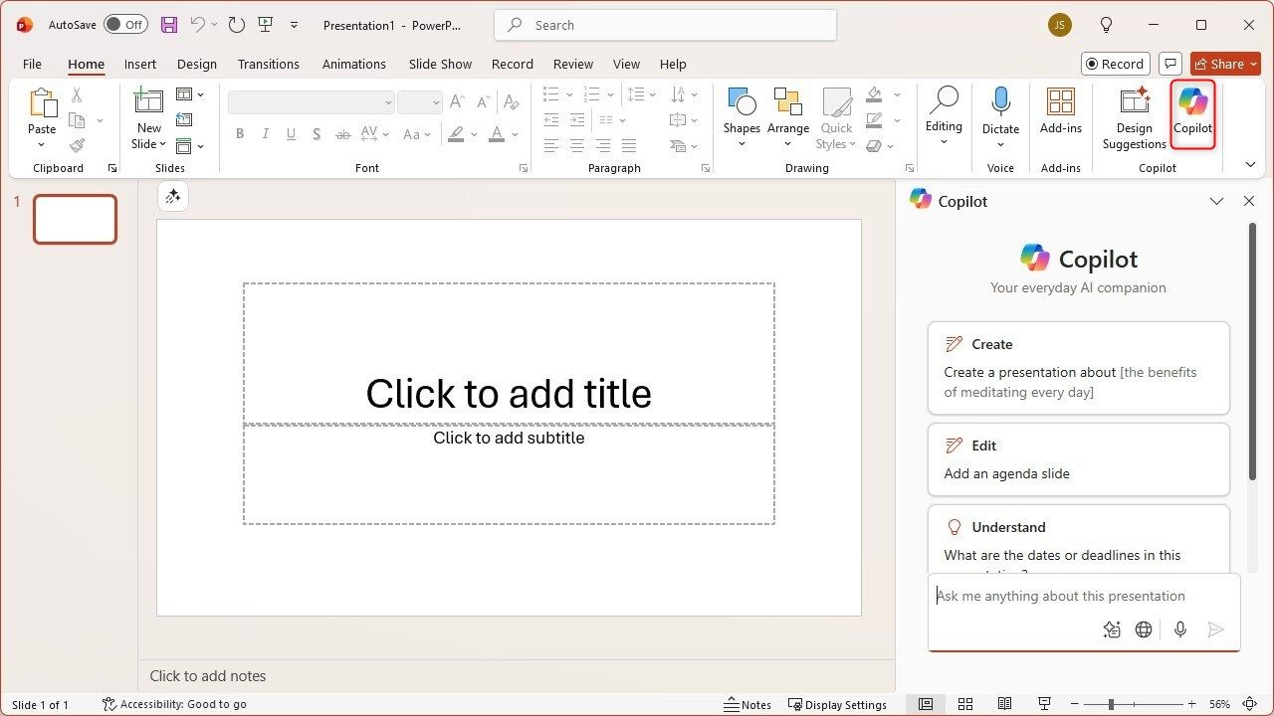Collapse the ribbon with the chevron
The height and width of the screenshot is (716, 1274).
point(1251,165)
